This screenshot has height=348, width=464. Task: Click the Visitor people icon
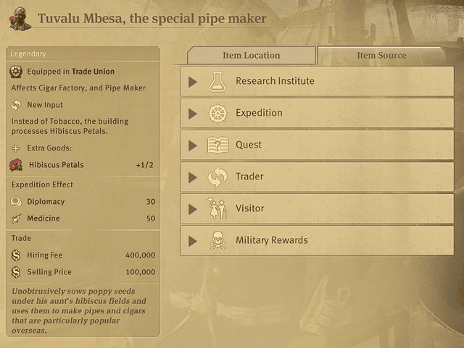pyautogui.click(x=217, y=209)
